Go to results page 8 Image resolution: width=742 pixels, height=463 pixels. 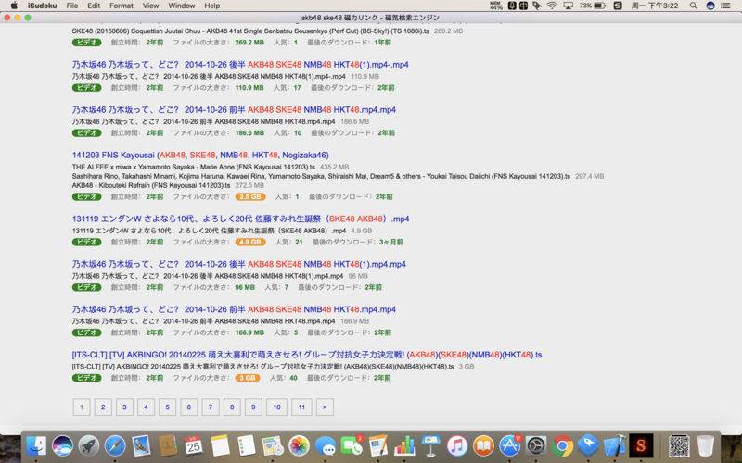click(232, 407)
